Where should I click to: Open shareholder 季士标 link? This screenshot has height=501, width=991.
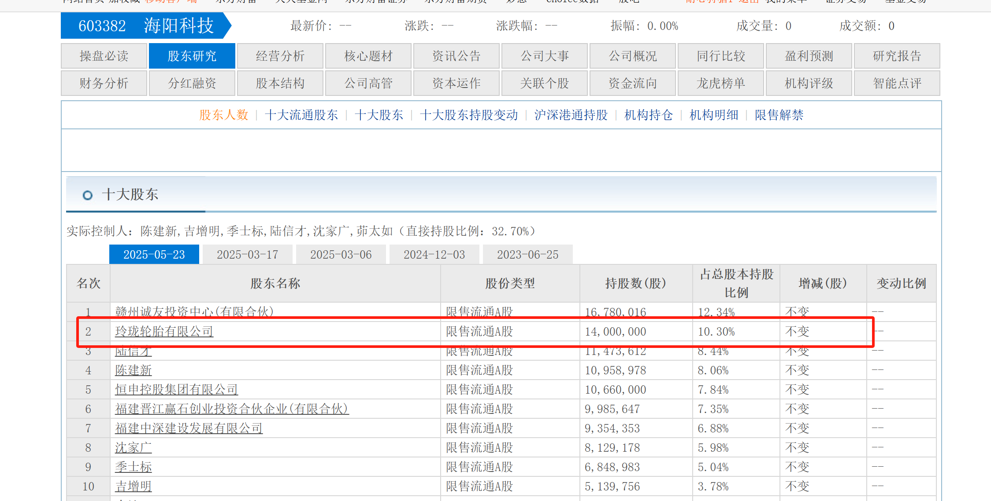[x=134, y=467]
